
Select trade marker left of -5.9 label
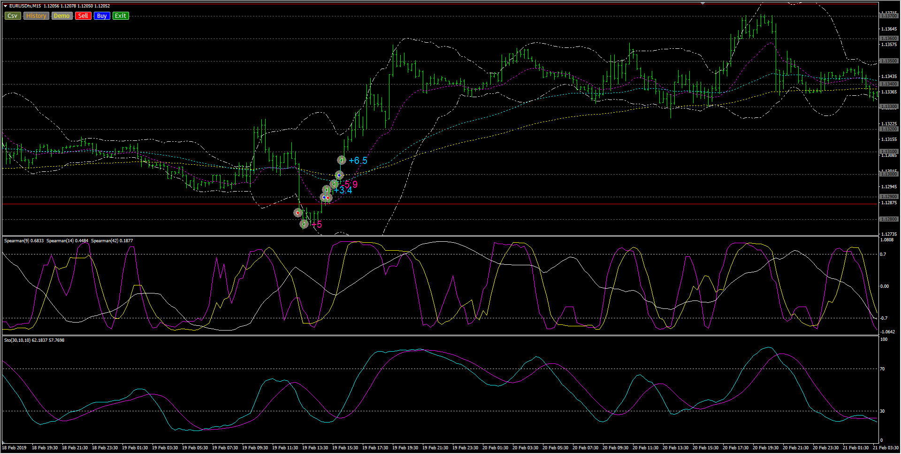pos(334,184)
